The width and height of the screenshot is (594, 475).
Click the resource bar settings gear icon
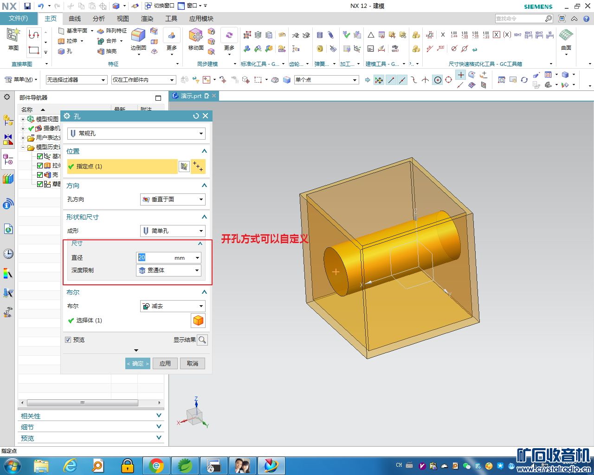(x=7, y=97)
